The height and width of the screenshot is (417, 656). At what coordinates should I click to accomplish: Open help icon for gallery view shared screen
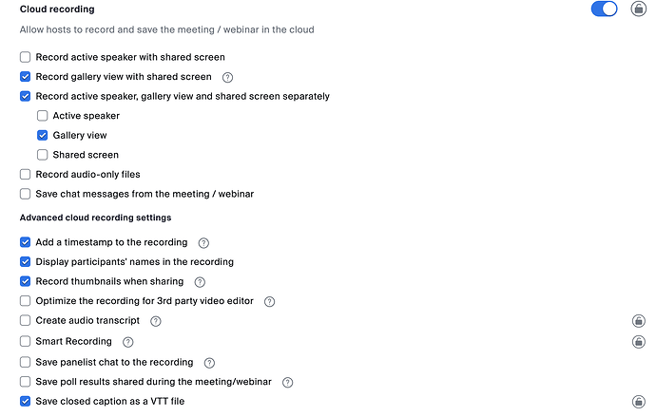pyautogui.click(x=227, y=77)
